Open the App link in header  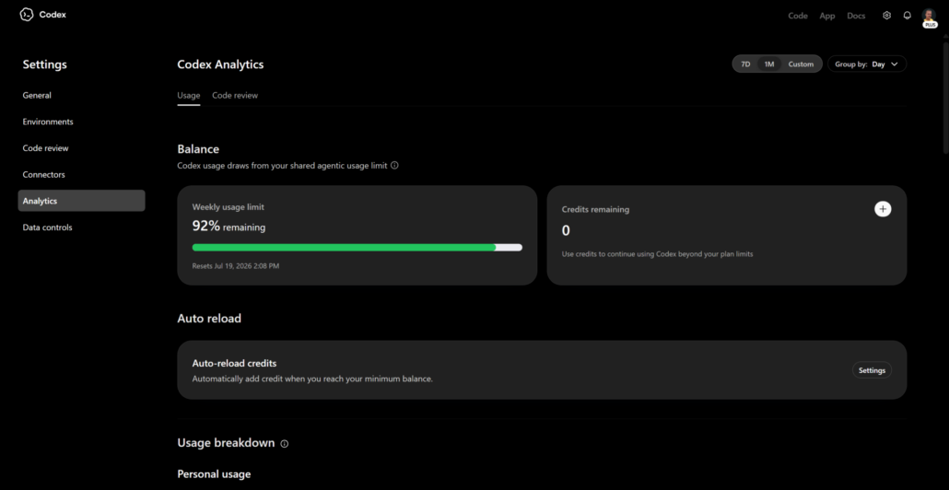(x=826, y=16)
